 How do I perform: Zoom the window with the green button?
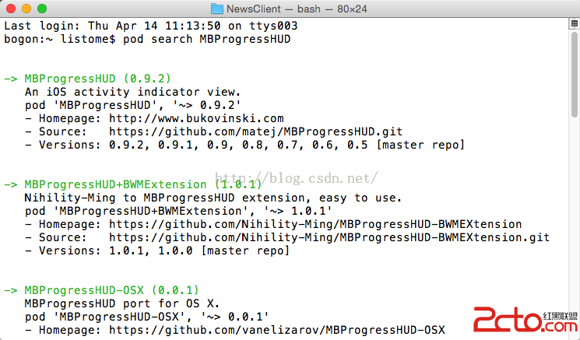(42, 9)
